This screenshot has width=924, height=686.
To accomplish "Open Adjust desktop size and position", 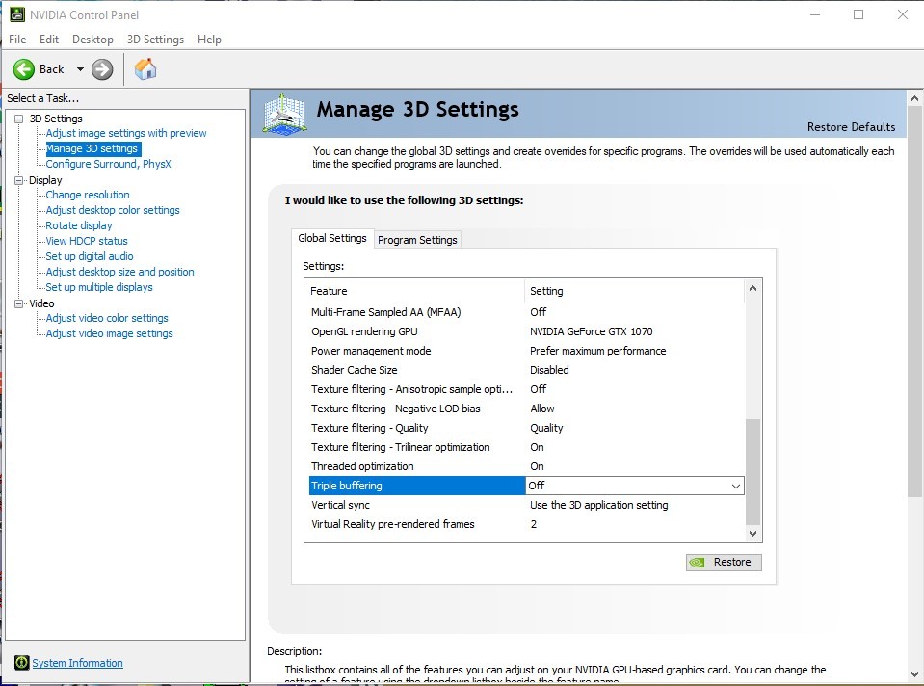I will click(119, 272).
